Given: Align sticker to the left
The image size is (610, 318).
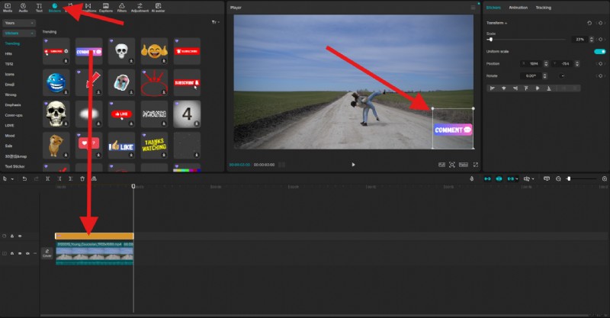Looking at the screenshot, I should click(x=492, y=88).
